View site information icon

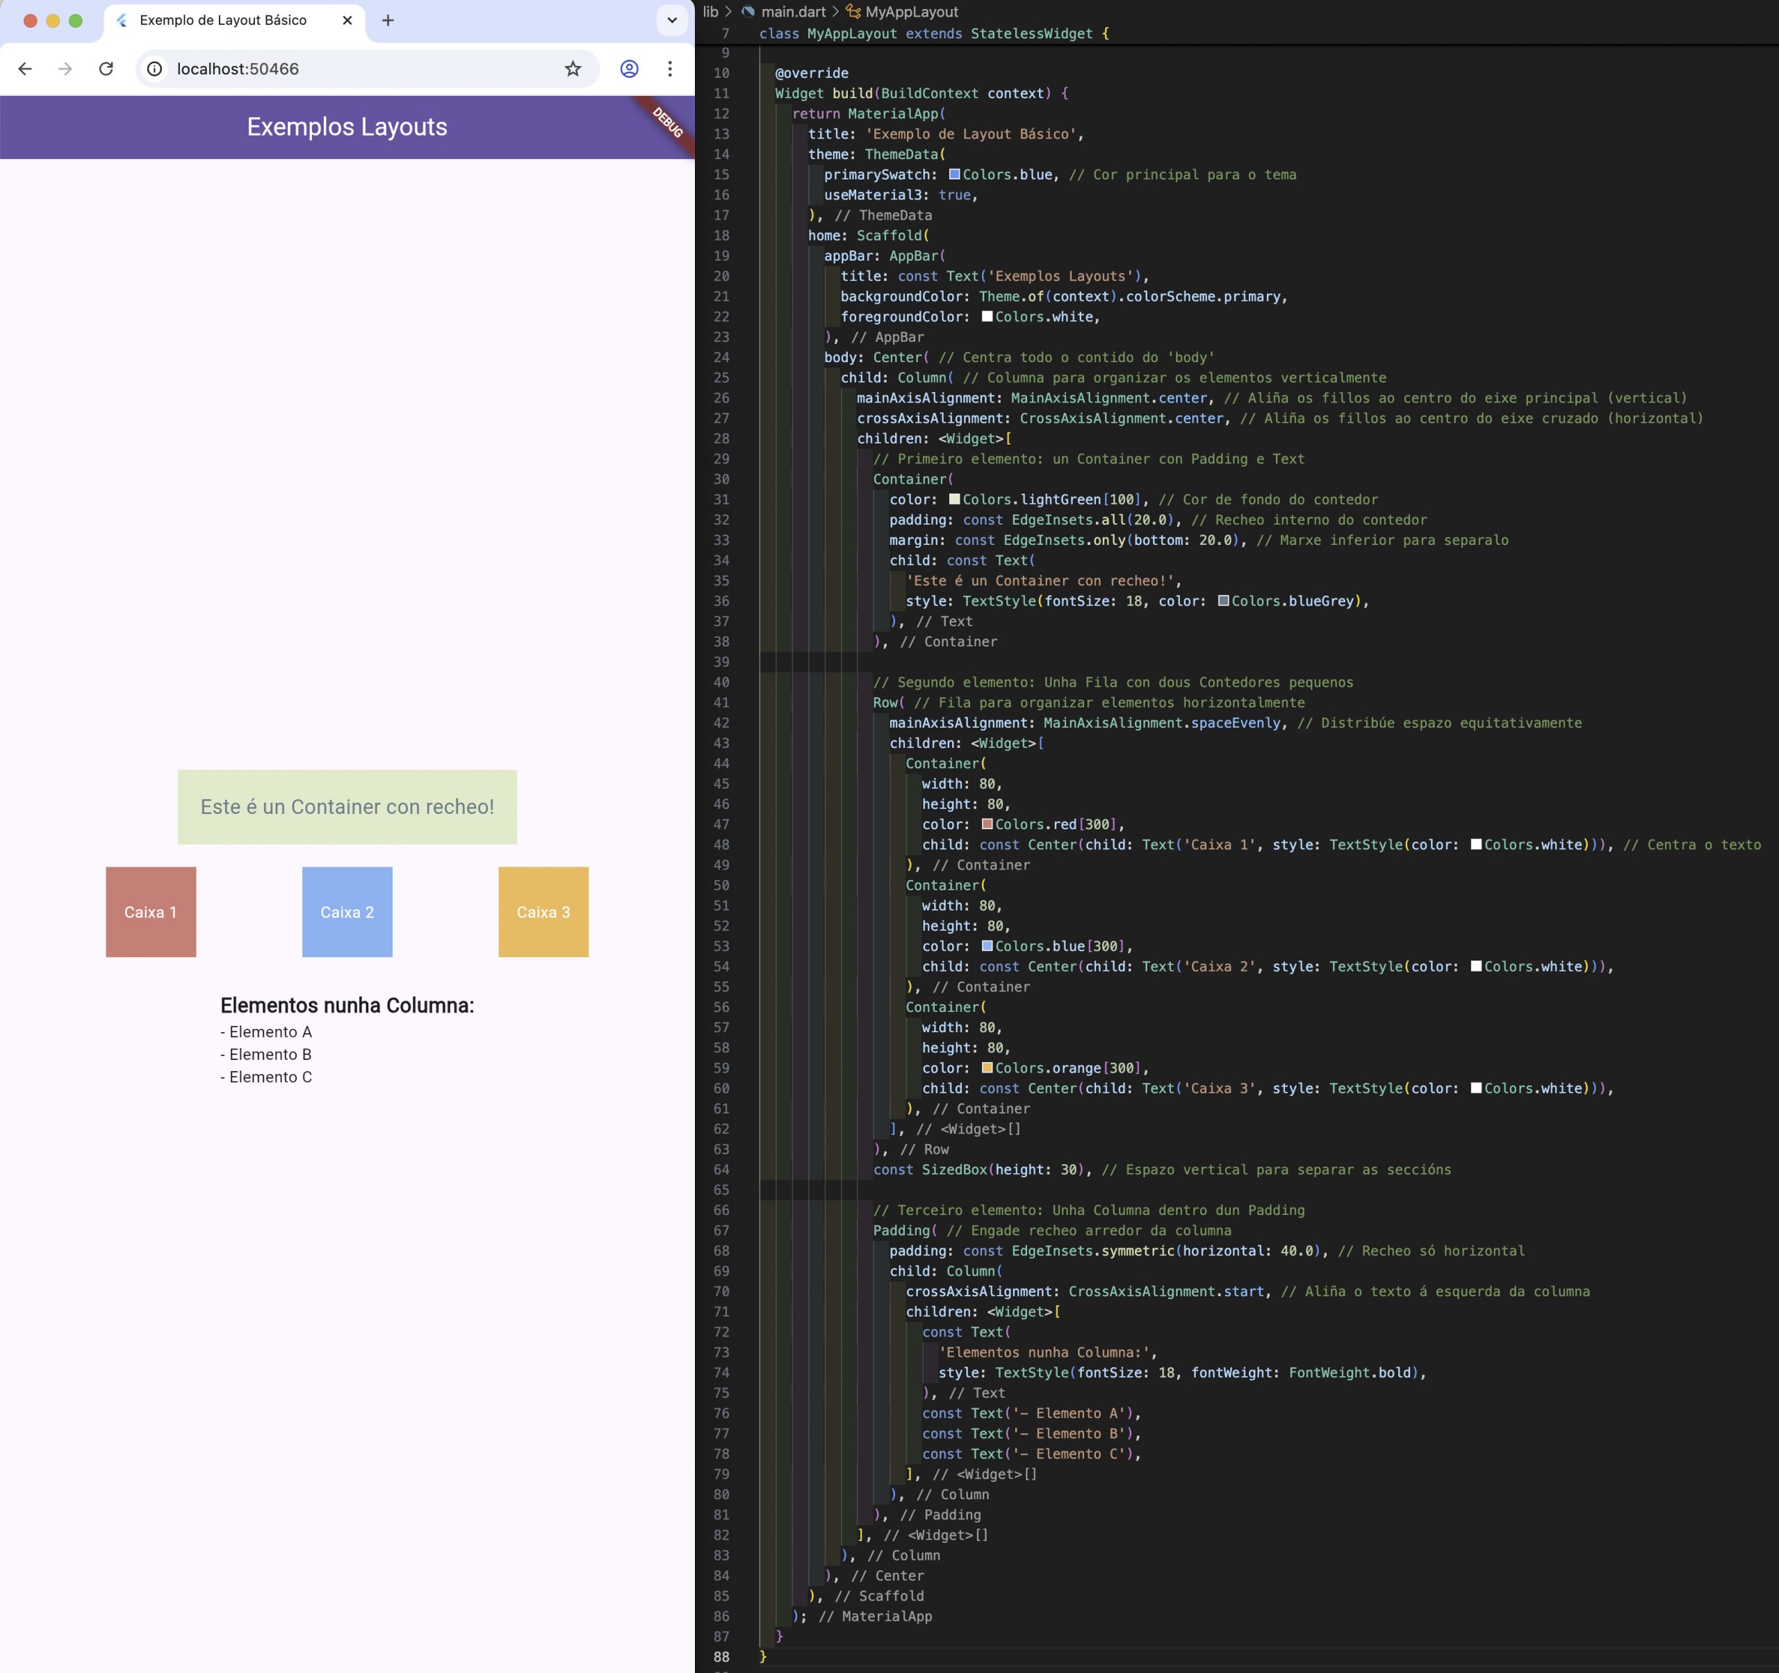[x=155, y=69]
